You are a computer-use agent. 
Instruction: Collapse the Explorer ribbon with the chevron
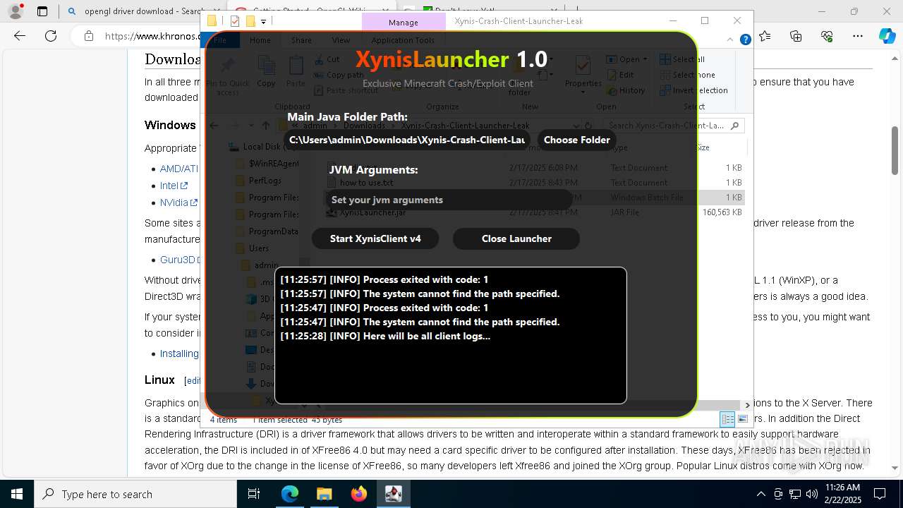732,40
